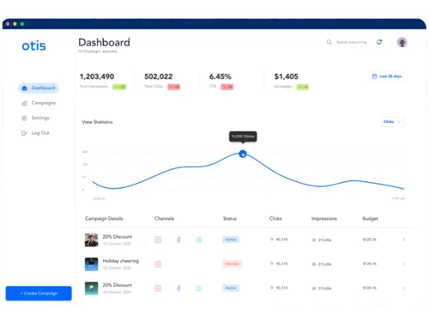
Task: Click the budget value in Holiday cheering row
Action: pos(370,264)
